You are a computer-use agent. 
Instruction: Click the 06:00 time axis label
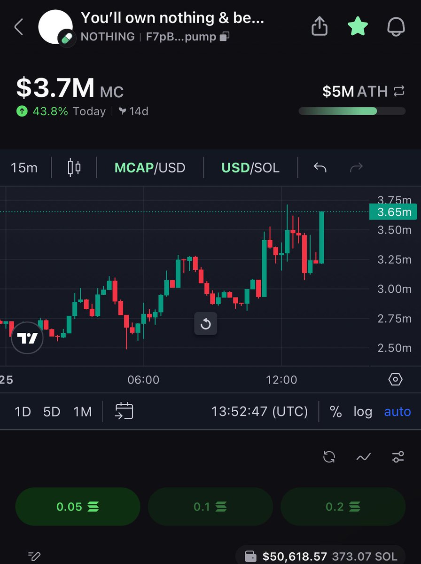(143, 380)
